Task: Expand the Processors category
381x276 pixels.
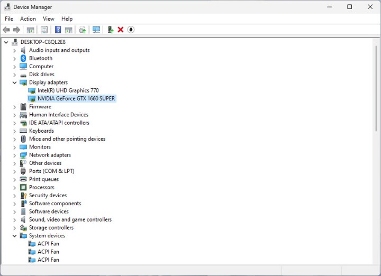Action: click(x=15, y=187)
